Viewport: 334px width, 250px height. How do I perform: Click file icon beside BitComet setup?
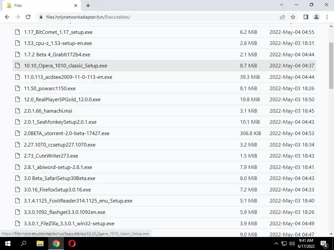[x=18, y=32]
